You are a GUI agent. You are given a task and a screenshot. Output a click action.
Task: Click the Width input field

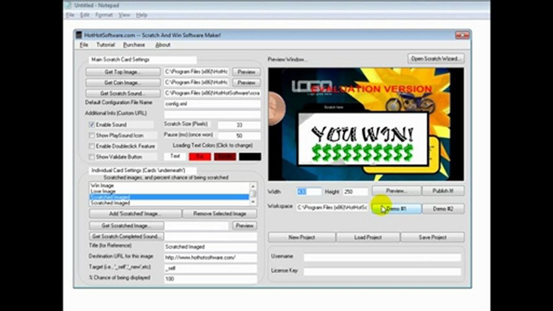click(x=309, y=191)
